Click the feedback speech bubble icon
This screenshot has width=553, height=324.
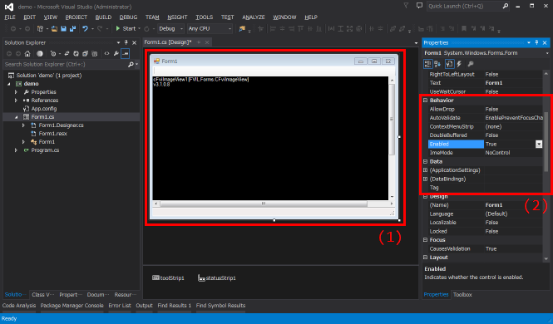tap(419, 6)
